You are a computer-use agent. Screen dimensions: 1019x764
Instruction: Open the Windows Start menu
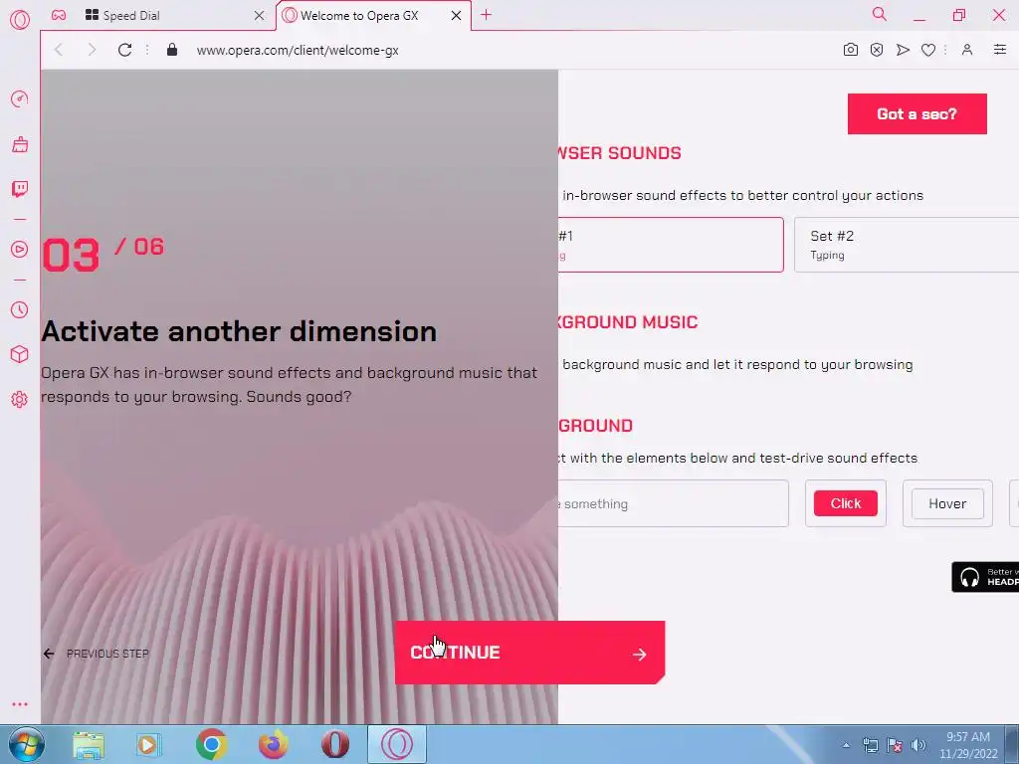click(26, 744)
